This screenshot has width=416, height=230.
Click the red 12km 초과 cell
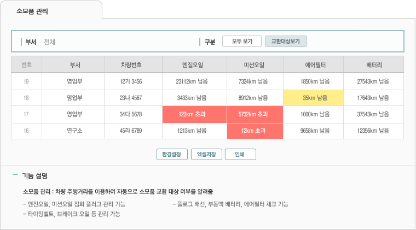255,131
